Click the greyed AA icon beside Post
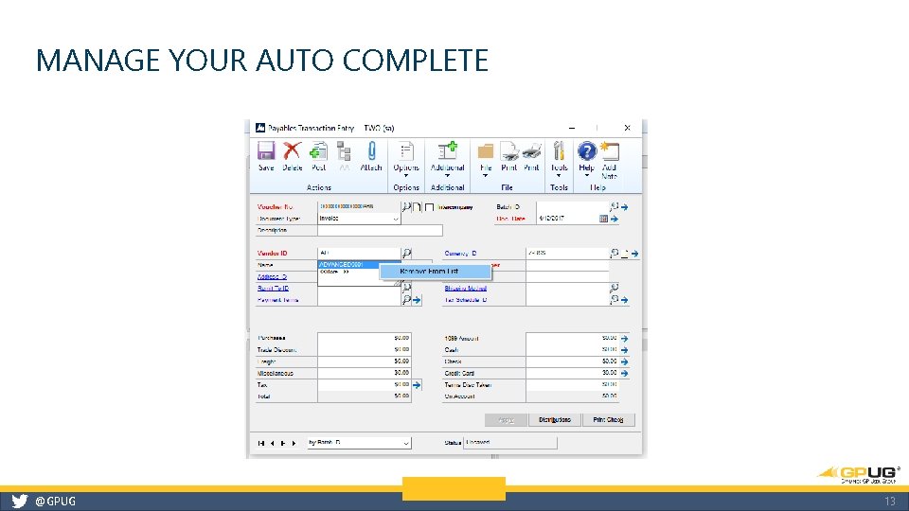Image resolution: width=909 pixels, height=511 pixels. point(344,150)
